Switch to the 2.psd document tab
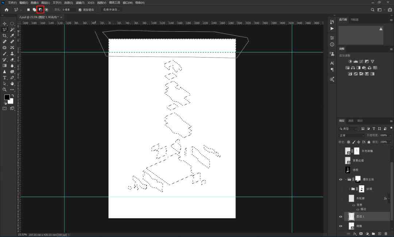Viewport: 394px width, 237px height. tap(39, 17)
